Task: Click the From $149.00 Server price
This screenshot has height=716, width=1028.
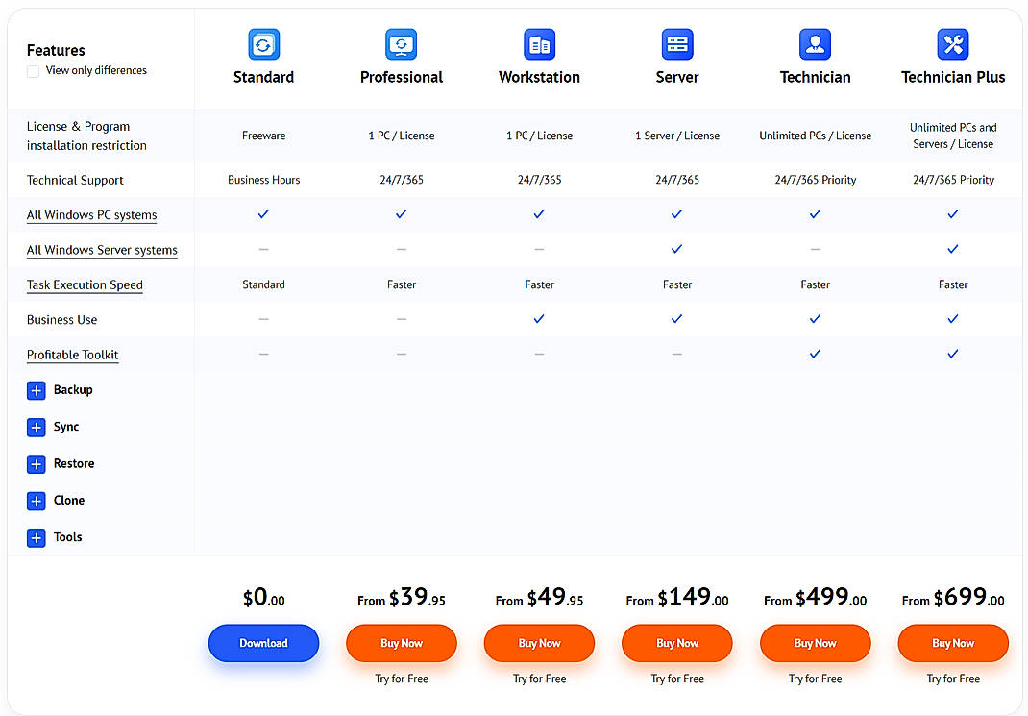Action: [677, 598]
